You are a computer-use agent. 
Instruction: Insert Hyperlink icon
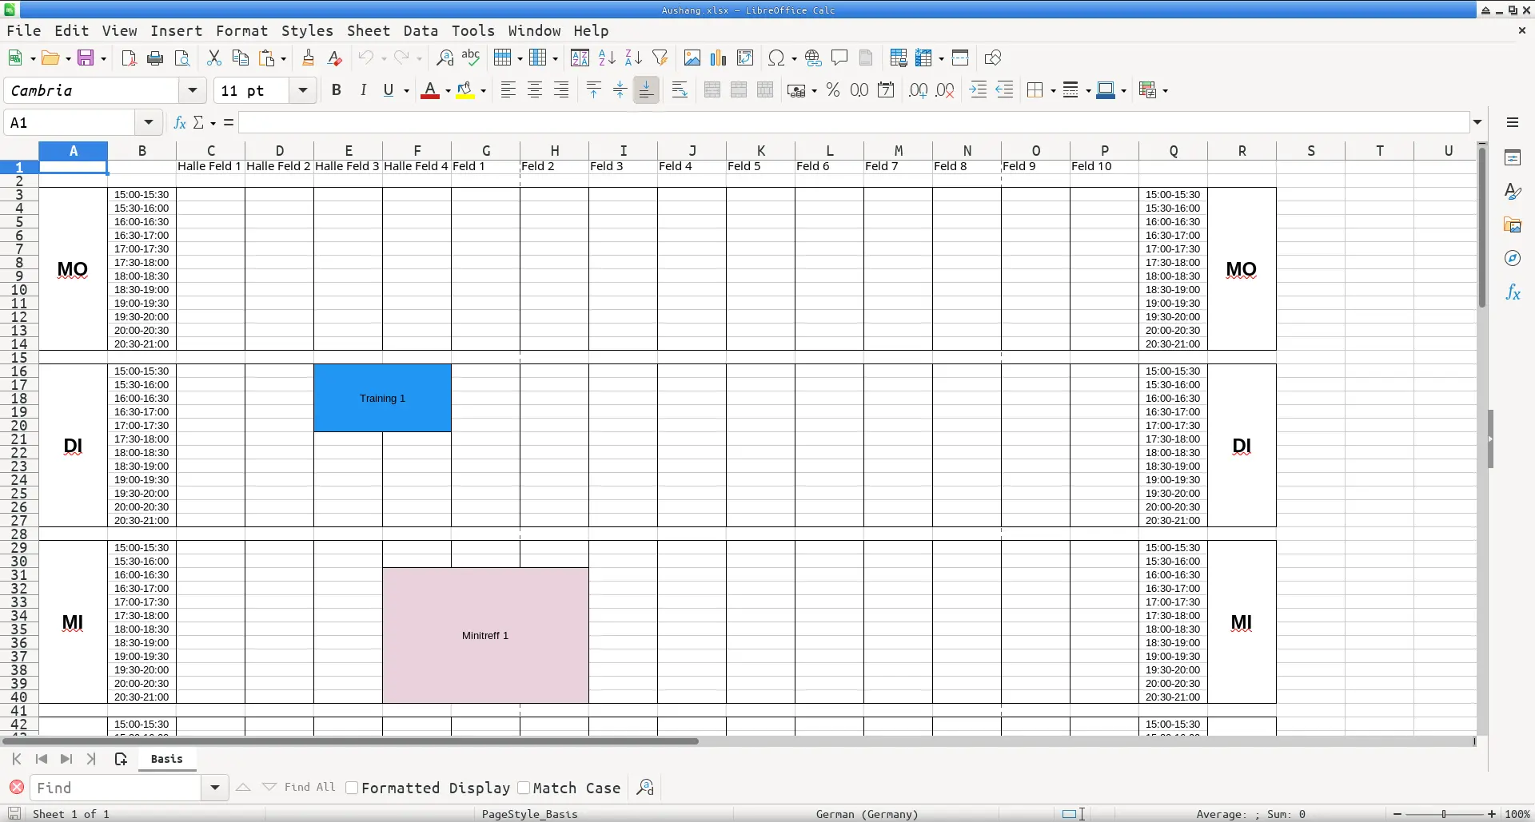coord(813,58)
